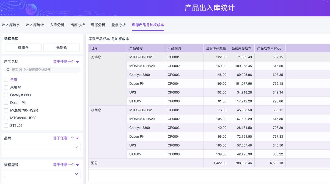Select the Dusun Pi4 checkbox
The width and height of the screenshot is (330, 184).
[6, 103]
